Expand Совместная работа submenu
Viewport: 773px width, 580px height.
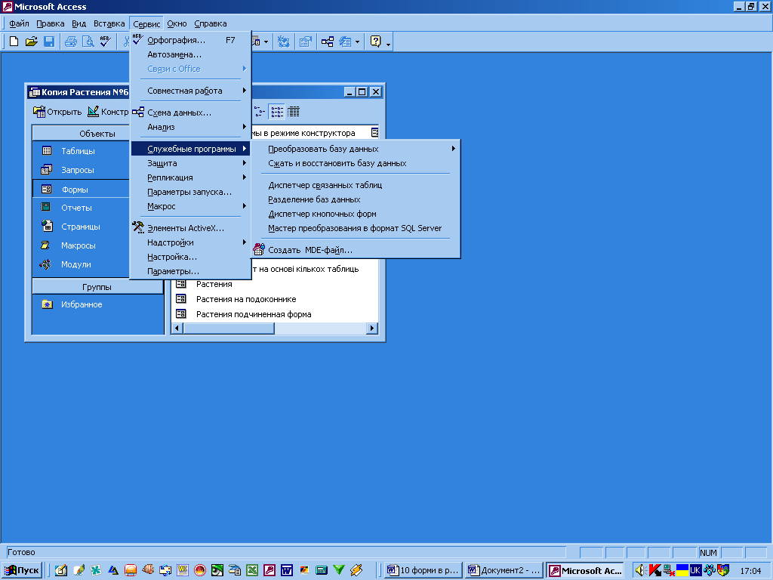pyautogui.click(x=190, y=91)
